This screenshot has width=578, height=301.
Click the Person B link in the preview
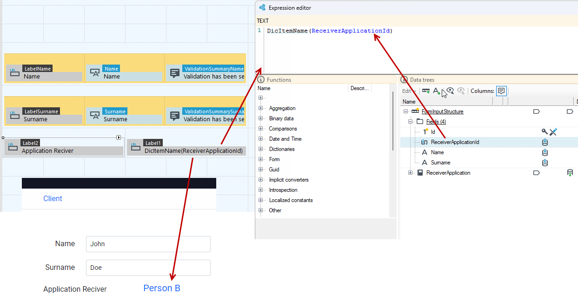click(162, 288)
